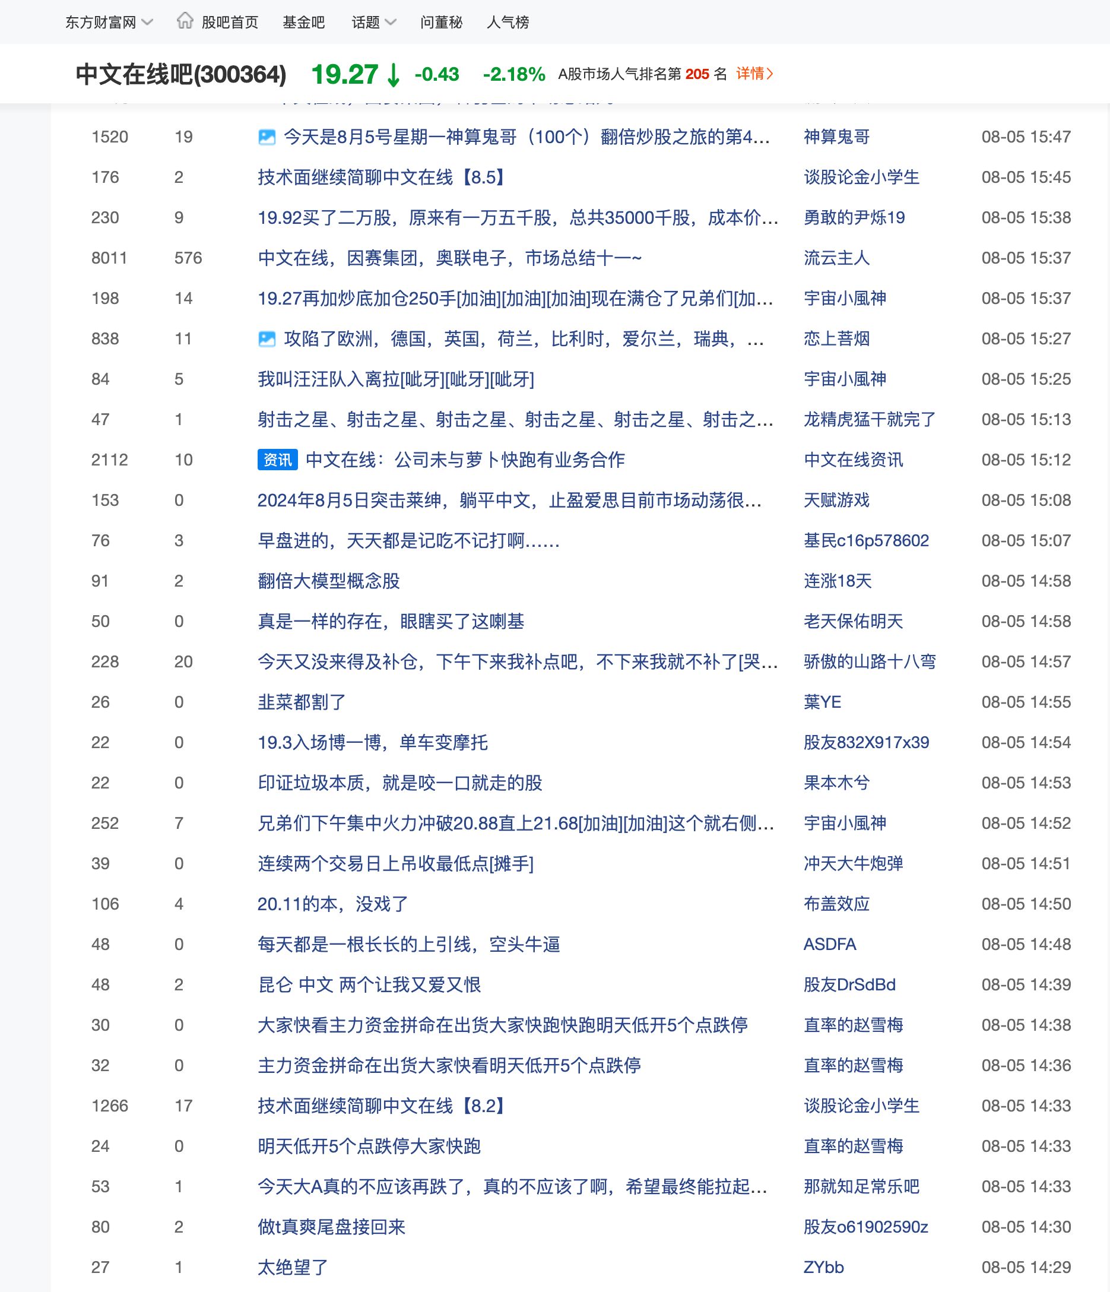Open post 技术面继续简聊中文在线【8.2】
The width and height of the screenshot is (1110, 1292).
pyautogui.click(x=382, y=1106)
